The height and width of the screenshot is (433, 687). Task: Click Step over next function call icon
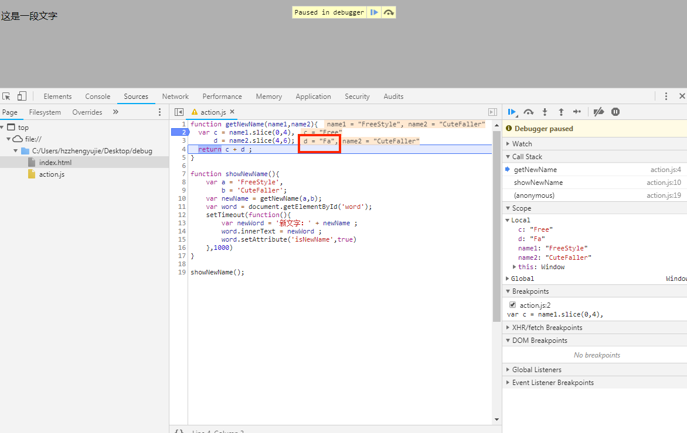click(x=529, y=112)
